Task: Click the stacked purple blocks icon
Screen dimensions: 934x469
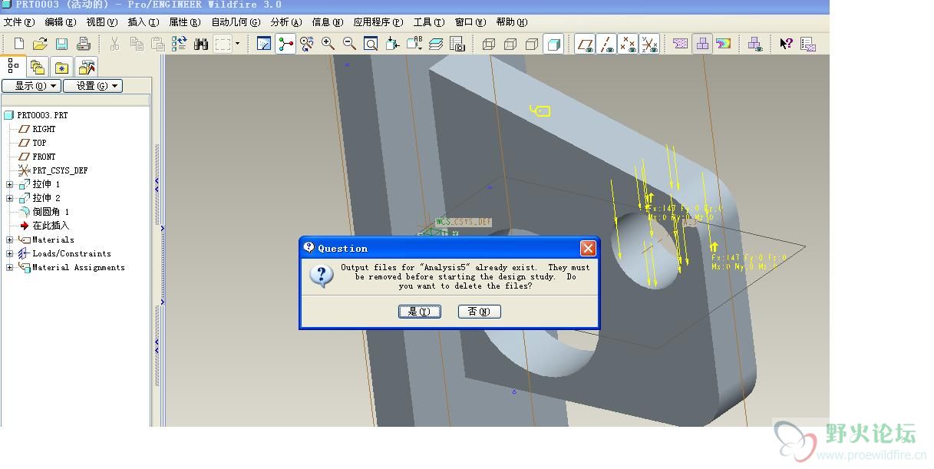Action: click(702, 45)
